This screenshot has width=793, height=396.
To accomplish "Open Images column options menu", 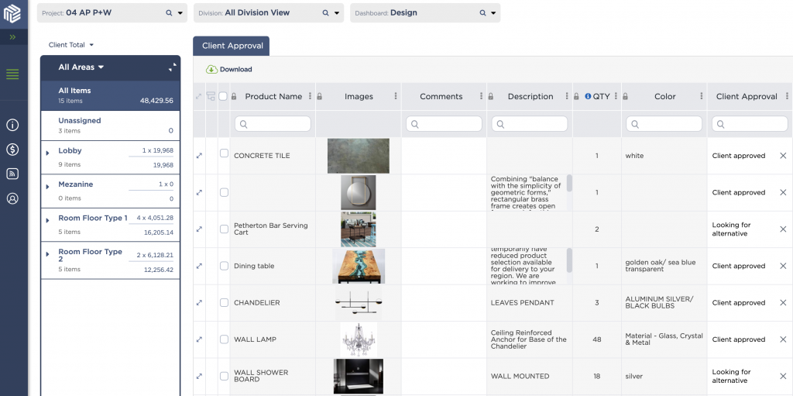I will [396, 96].
